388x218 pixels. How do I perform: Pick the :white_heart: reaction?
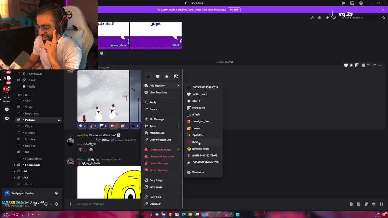point(203,94)
